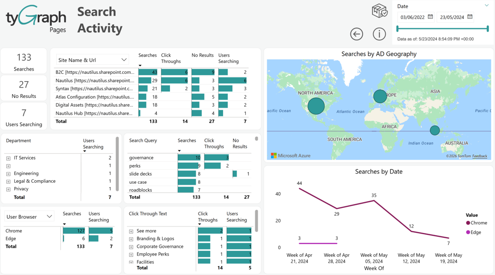Select the Southeast Asia map bubble
Screen dimensions: 495x275
(435, 130)
